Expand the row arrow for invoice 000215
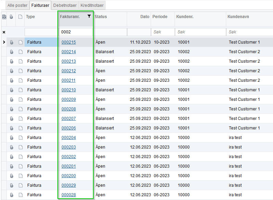 pyautogui.click(x=4, y=42)
